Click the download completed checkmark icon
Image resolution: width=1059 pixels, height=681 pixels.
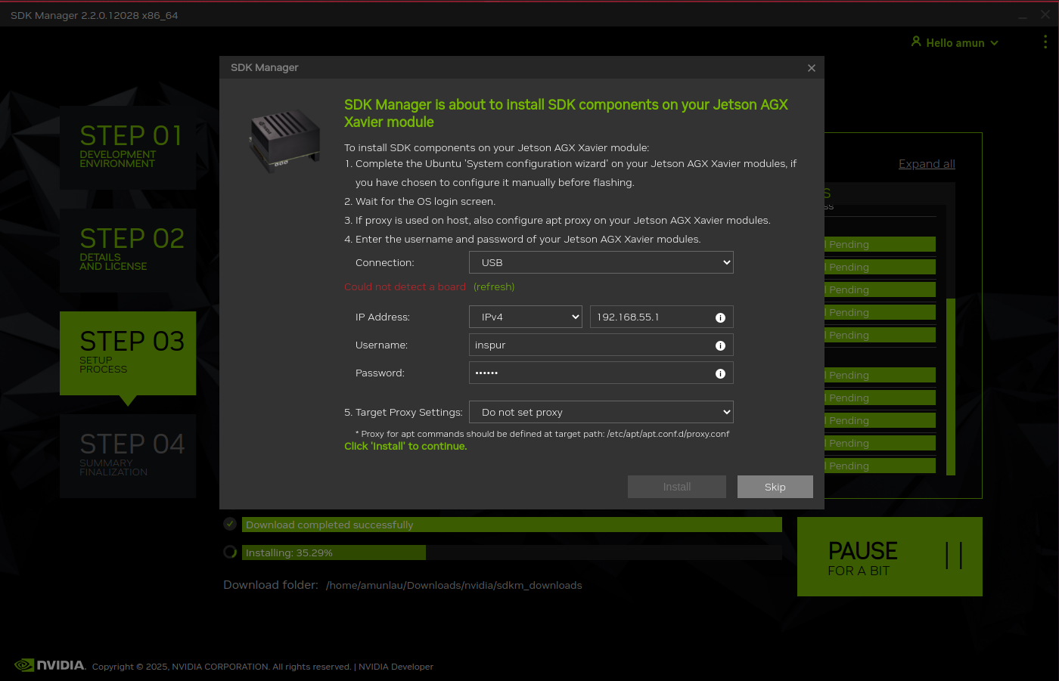230,524
